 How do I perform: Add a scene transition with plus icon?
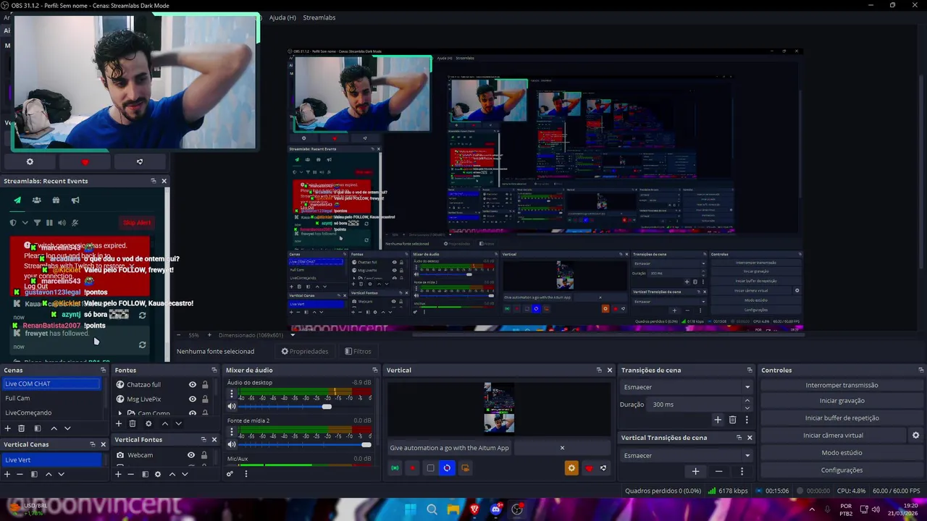coord(718,420)
